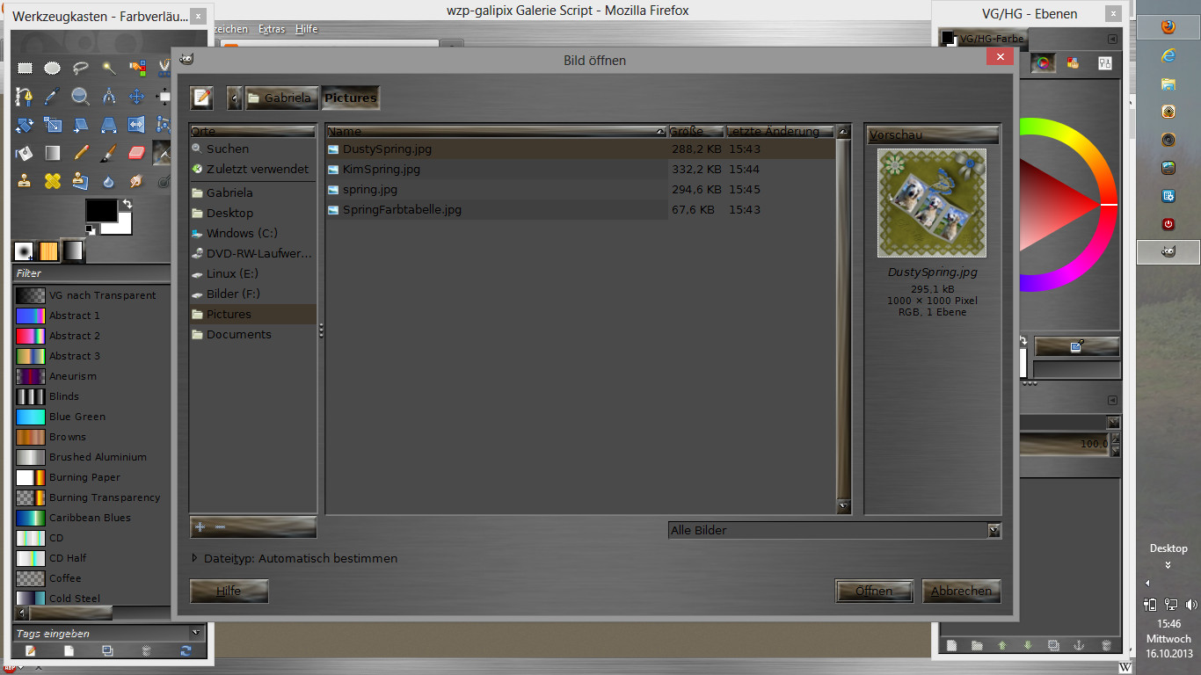This screenshot has height=675, width=1201.
Task: Select the Move tool
Action: tap(137, 96)
